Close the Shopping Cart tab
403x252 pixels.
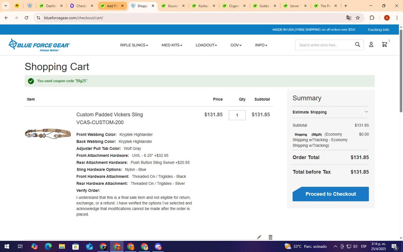coord(153,6)
